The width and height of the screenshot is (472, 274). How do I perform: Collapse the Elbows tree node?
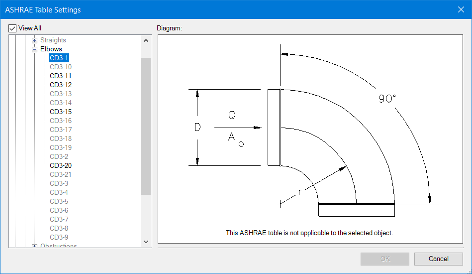pyautogui.click(x=35, y=49)
